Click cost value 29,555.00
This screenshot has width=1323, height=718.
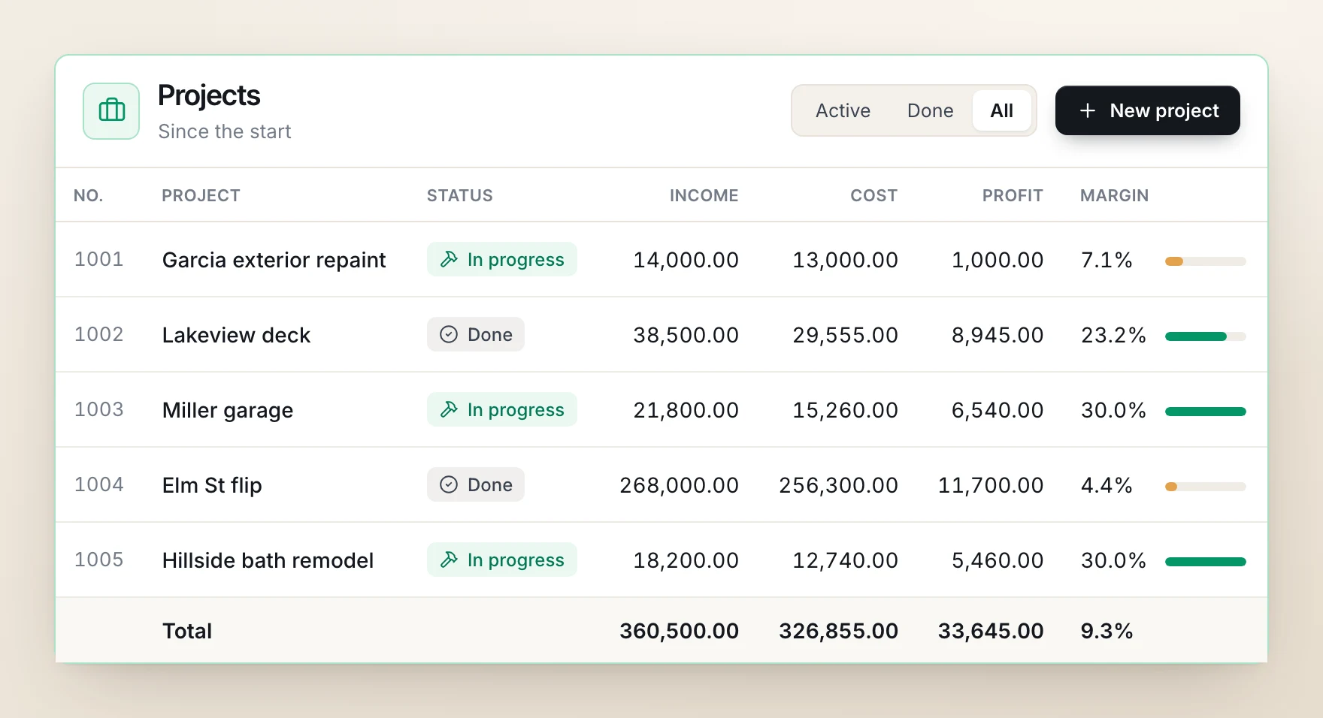click(845, 335)
